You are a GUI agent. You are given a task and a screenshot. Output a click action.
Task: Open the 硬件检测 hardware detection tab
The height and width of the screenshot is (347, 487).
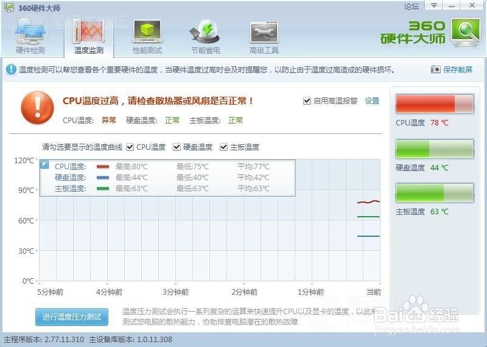30,37
